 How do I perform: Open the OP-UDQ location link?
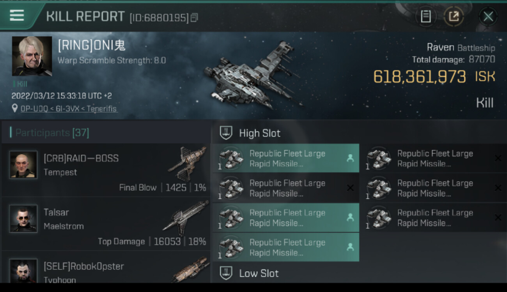coord(69,109)
